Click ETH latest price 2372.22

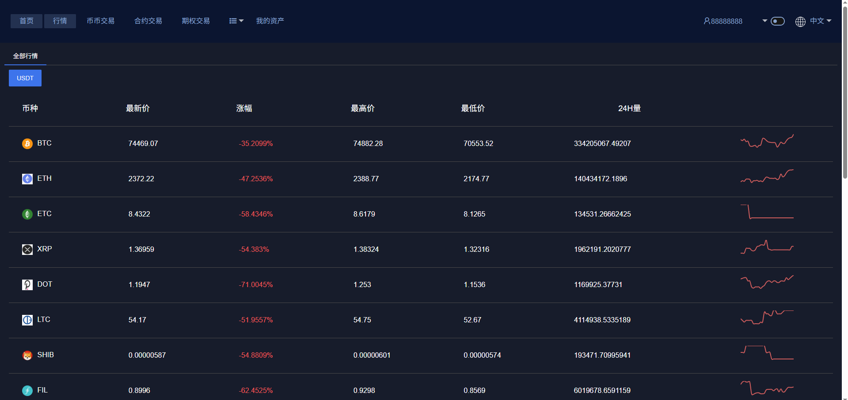coord(141,179)
